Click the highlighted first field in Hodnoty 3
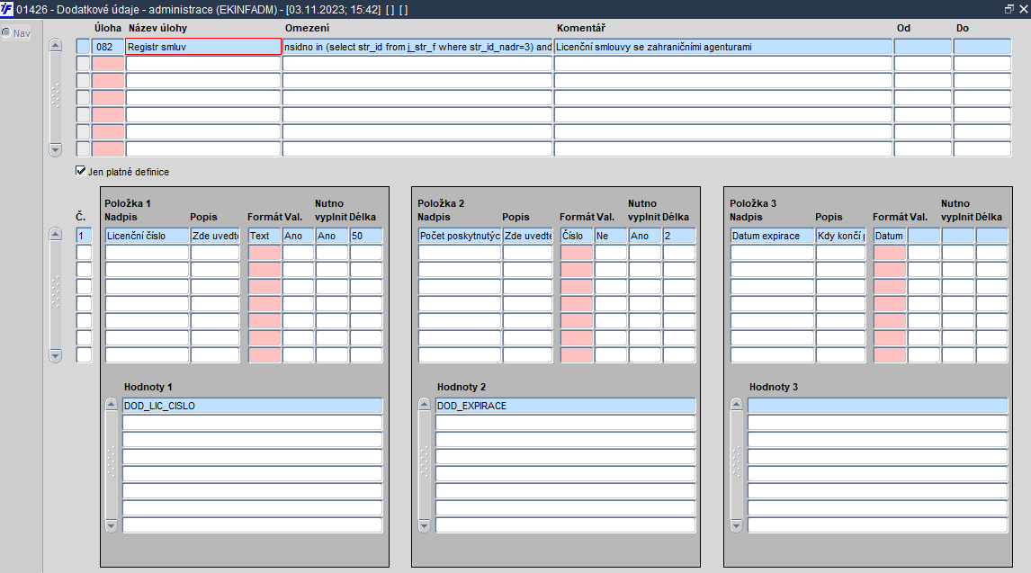 tap(878, 406)
